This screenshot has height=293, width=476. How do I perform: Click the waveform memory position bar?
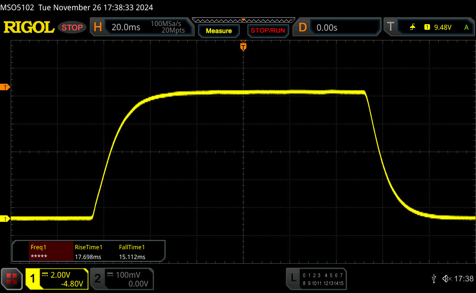pos(243,20)
